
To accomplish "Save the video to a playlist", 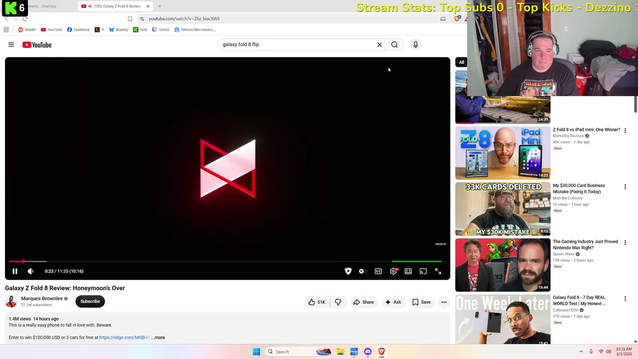I will click(421, 302).
